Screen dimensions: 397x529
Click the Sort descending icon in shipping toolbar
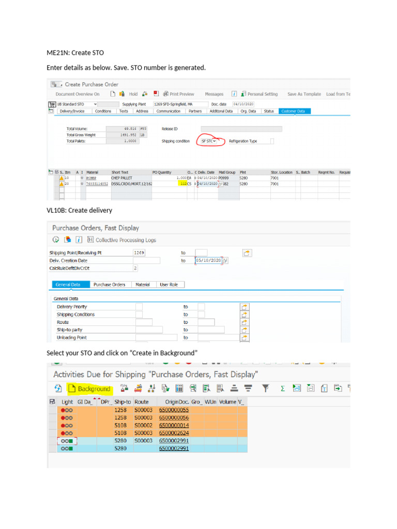click(248, 388)
